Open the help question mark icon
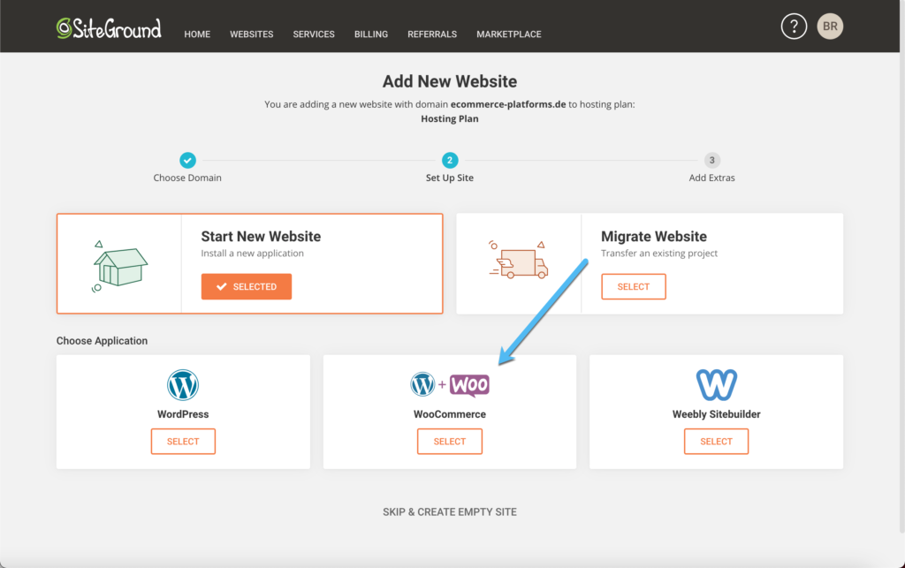The height and width of the screenshot is (568, 905). (x=794, y=27)
